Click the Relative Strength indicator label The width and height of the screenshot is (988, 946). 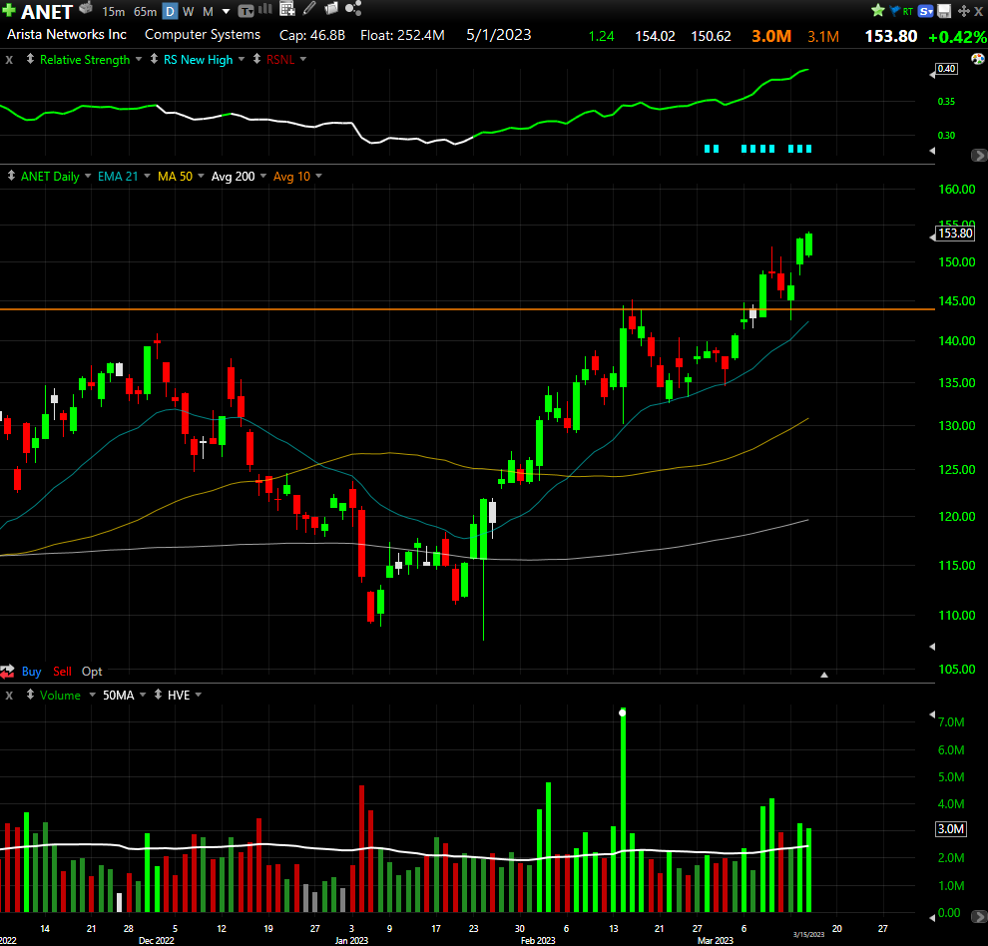(x=85, y=59)
